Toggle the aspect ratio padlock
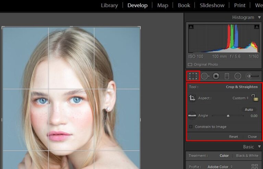Viewport: 263px width, 169px height. [x=254, y=98]
